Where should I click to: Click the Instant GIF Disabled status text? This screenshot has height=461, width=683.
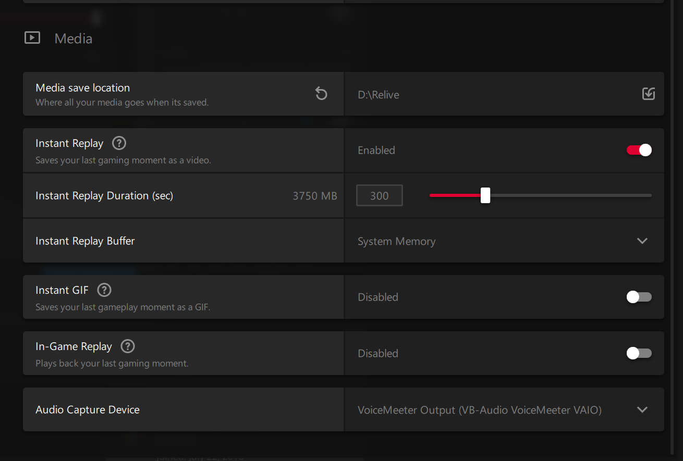click(x=378, y=297)
